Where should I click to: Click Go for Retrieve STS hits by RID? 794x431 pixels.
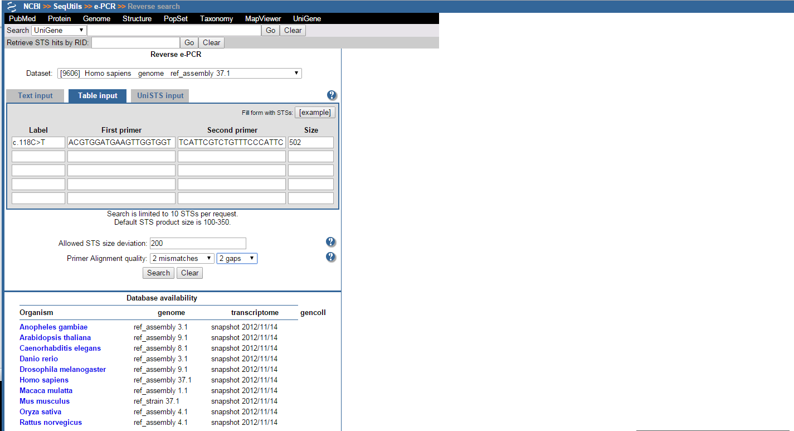pos(189,42)
